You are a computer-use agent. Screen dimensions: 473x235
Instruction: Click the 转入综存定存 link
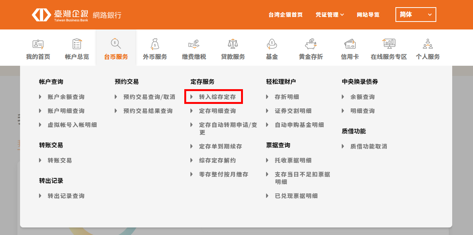coord(217,97)
